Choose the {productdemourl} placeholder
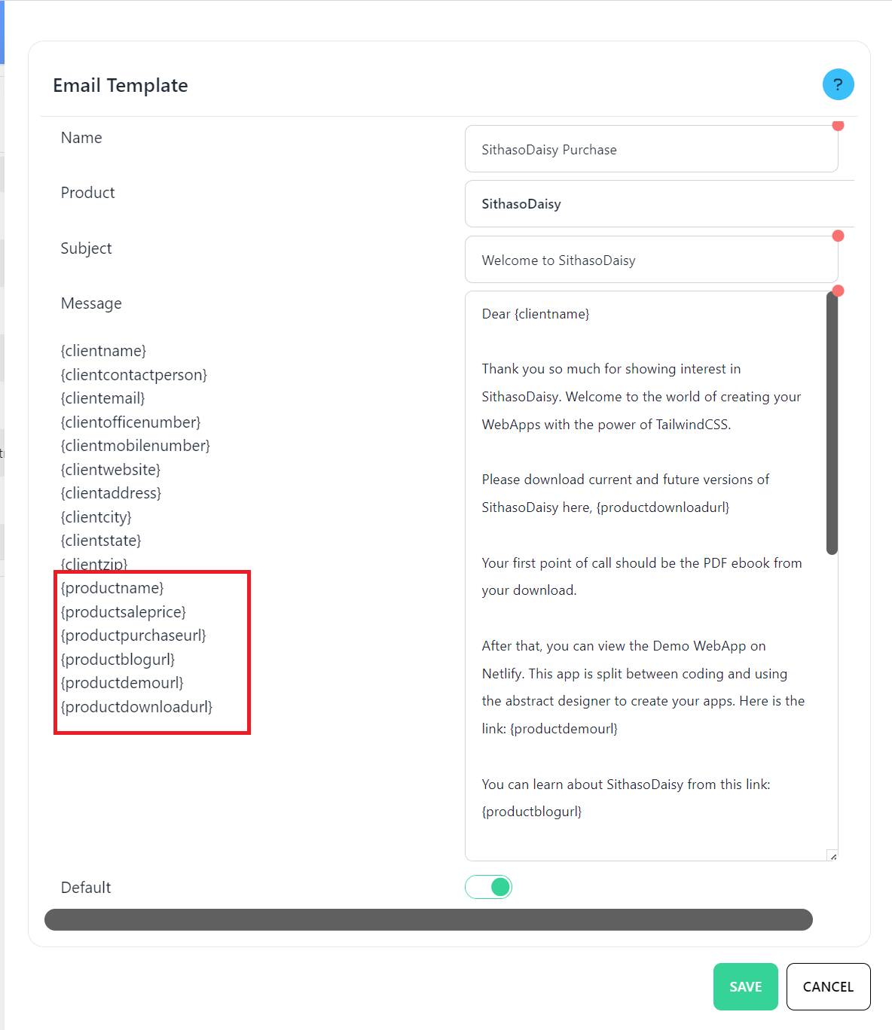Screen dimensions: 892x1030 click(122, 683)
